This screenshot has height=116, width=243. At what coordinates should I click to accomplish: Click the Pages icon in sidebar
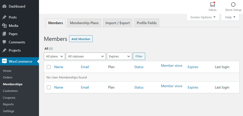[4, 34]
